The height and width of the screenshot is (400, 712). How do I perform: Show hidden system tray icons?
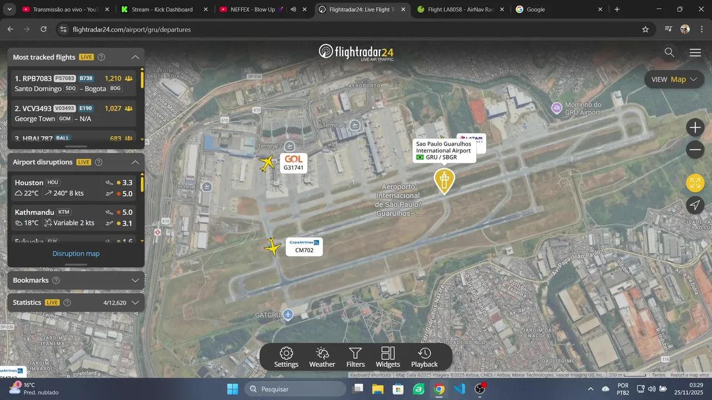(x=590, y=389)
